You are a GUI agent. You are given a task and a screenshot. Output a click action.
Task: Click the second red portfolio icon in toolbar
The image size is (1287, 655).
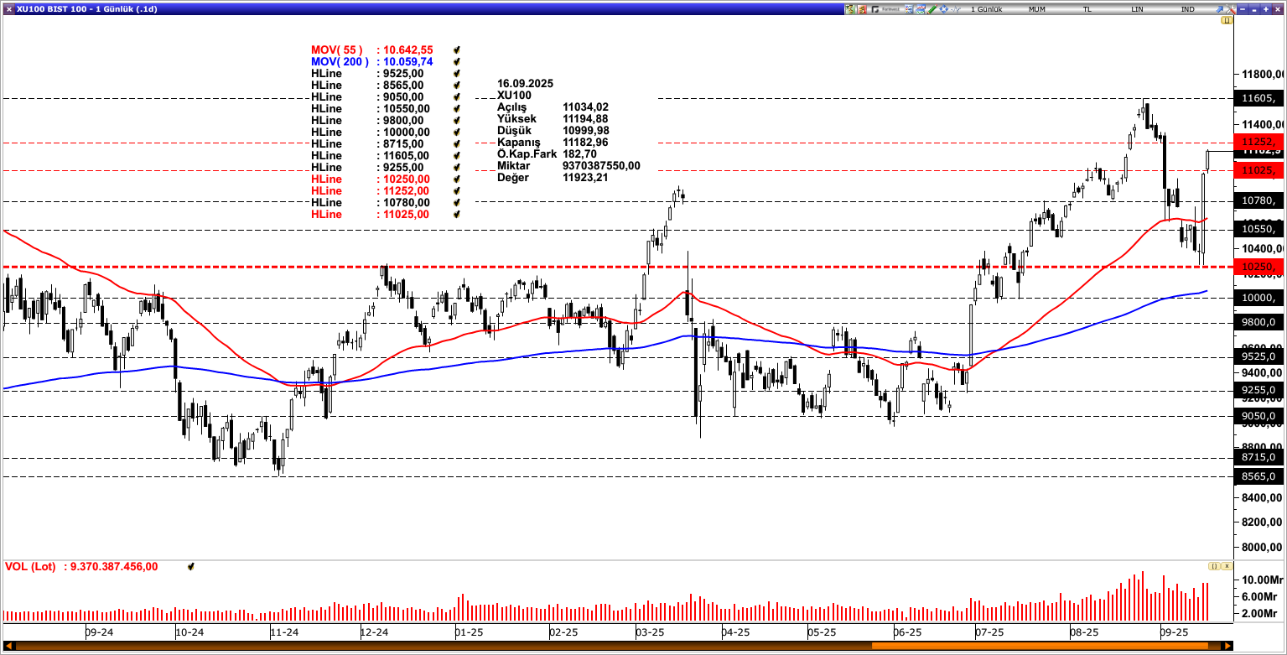tap(862, 9)
